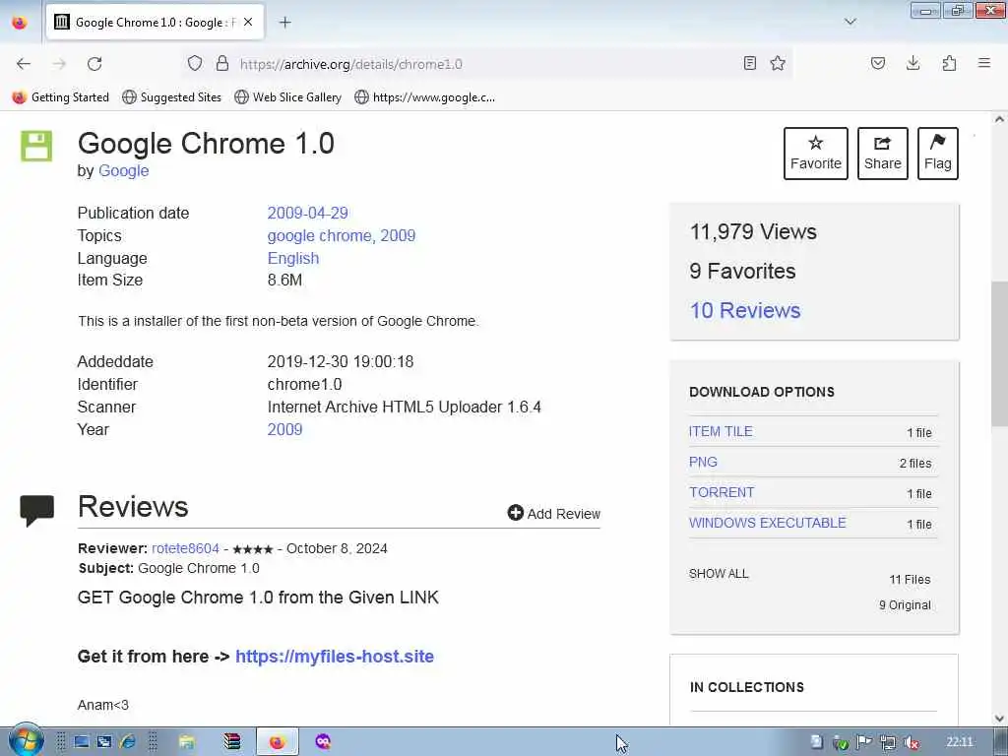Go back using the browser back arrow

point(24,64)
